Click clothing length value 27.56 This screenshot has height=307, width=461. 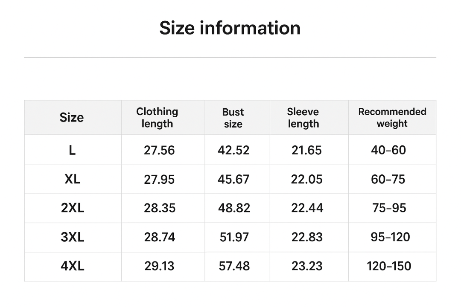click(x=159, y=150)
